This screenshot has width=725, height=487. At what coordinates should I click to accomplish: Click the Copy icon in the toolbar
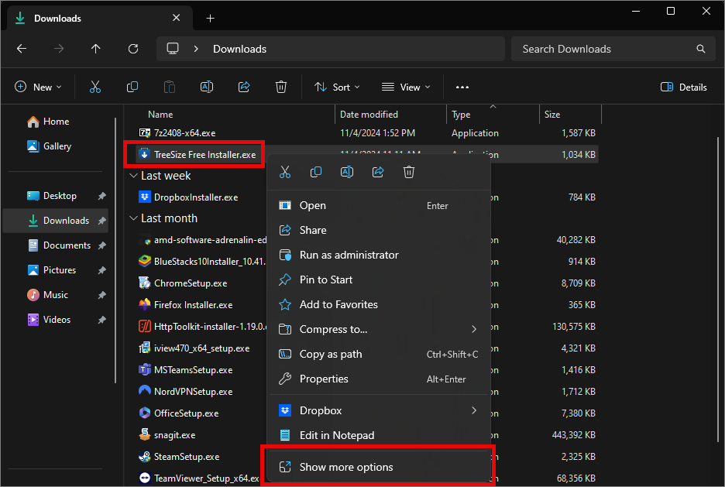pyautogui.click(x=132, y=87)
